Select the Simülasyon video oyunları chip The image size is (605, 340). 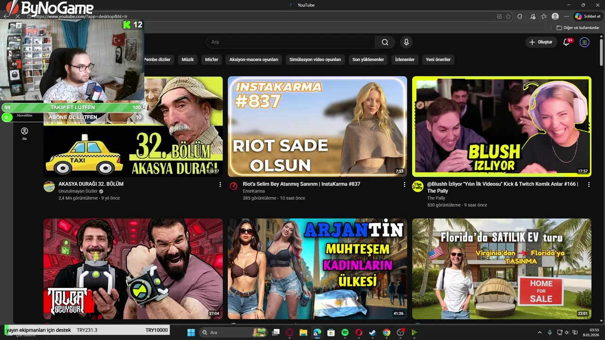[315, 59]
